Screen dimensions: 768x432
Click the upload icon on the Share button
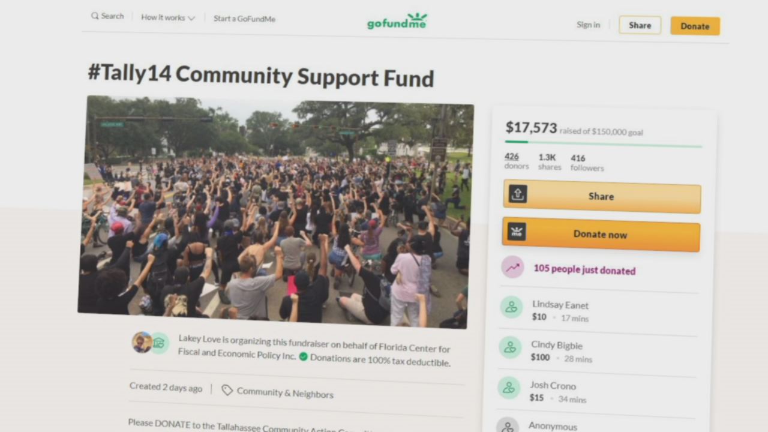tap(518, 193)
